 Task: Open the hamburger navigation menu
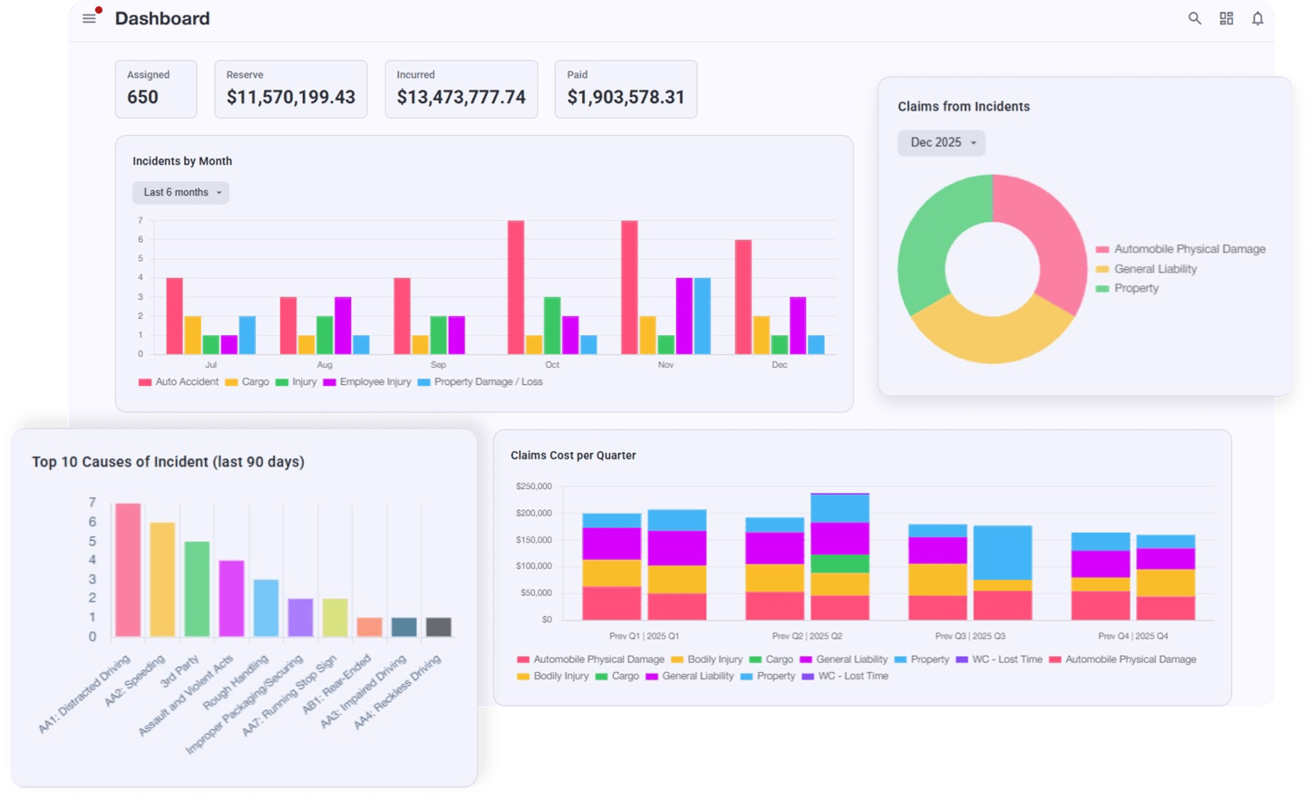point(89,18)
